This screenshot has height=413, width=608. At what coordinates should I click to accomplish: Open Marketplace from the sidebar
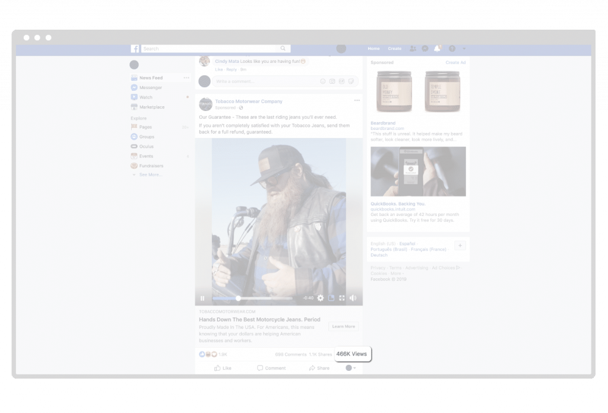(x=153, y=107)
